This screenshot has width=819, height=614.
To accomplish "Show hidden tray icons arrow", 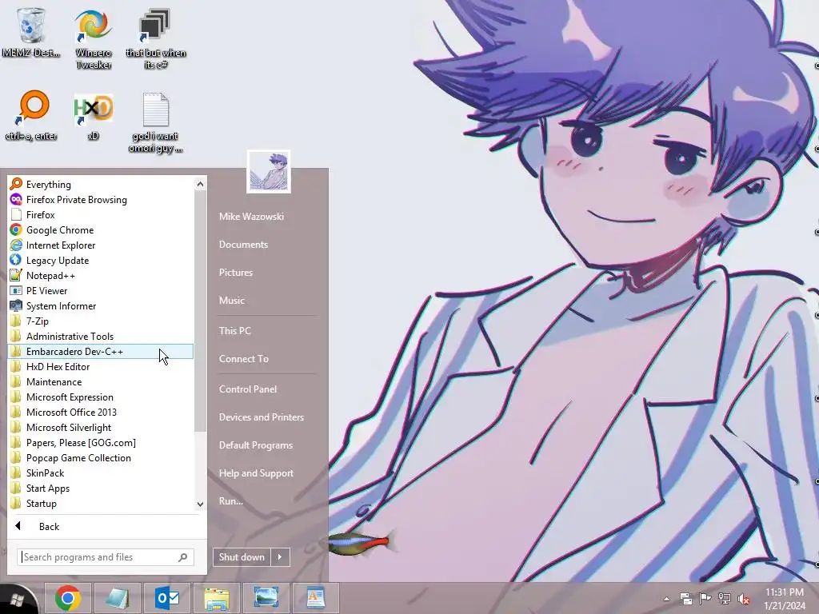I will [666, 599].
